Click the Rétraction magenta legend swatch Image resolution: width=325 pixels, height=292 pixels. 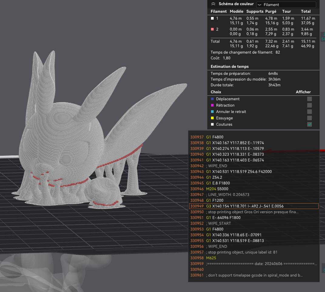[212, 105]
